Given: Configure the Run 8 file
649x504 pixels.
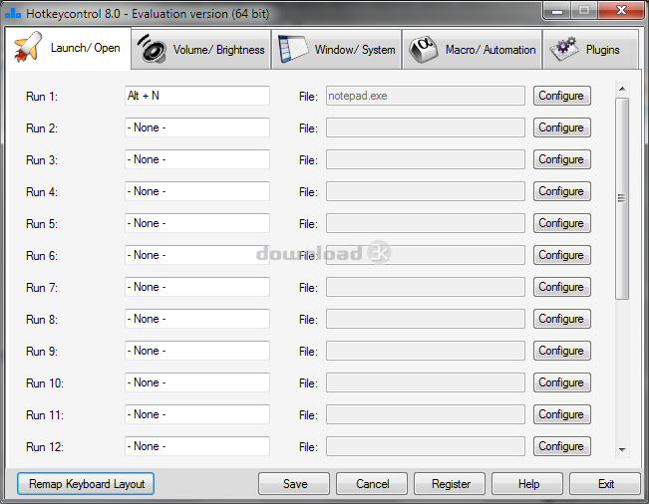Looking at the screenshot, I should tap(561, 319).
